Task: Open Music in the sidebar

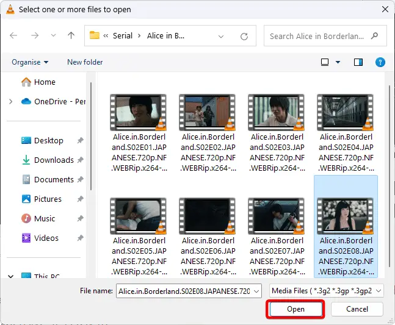Action: (x=38, y=218)
